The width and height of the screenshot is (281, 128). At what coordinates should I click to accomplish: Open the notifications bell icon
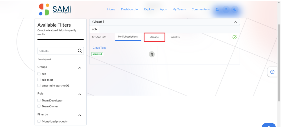pyautogui.click(x=217, y=10)
